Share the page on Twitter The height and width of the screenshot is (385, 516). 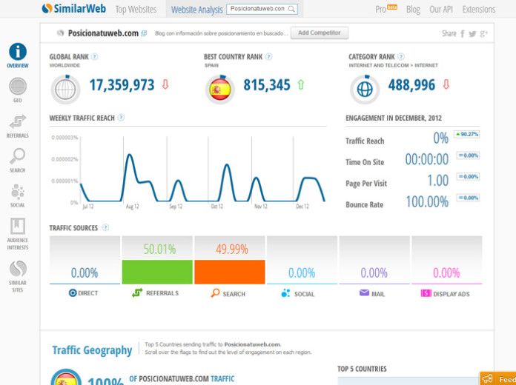point(473,33)
